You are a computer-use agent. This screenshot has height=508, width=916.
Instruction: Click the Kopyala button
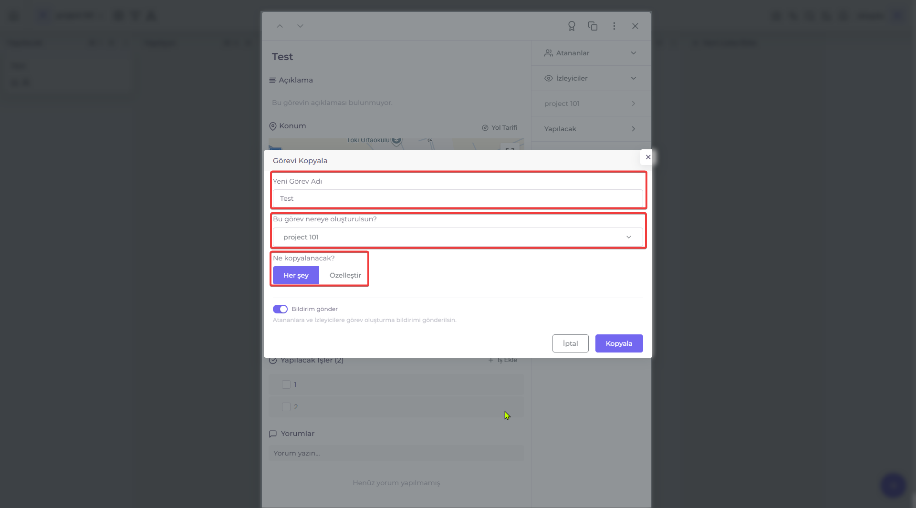tap(619, 343)
